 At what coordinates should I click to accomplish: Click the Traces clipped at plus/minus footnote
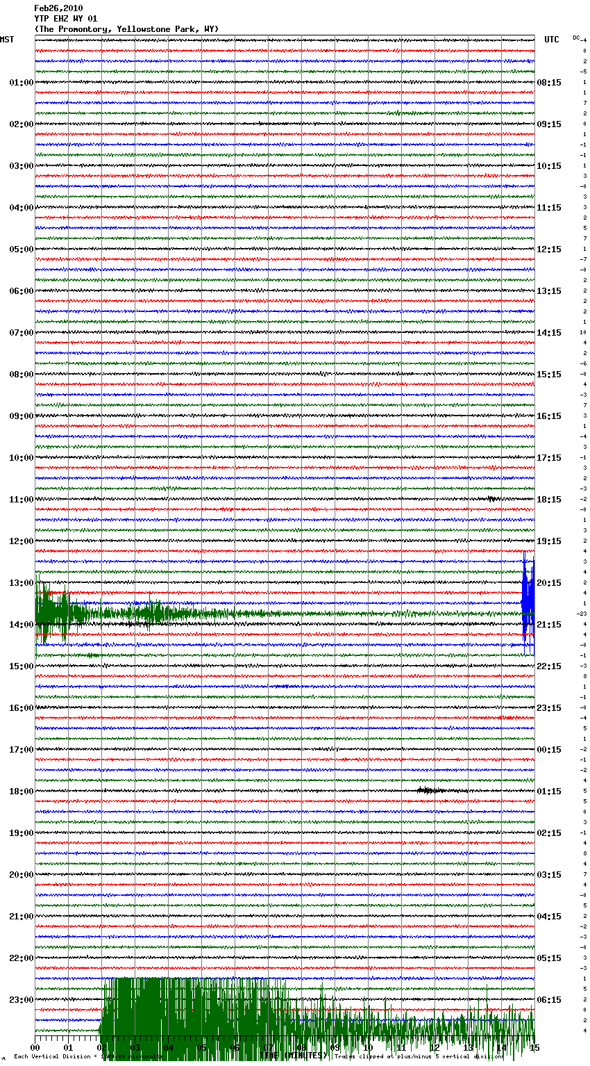[x=419, y=1057]
